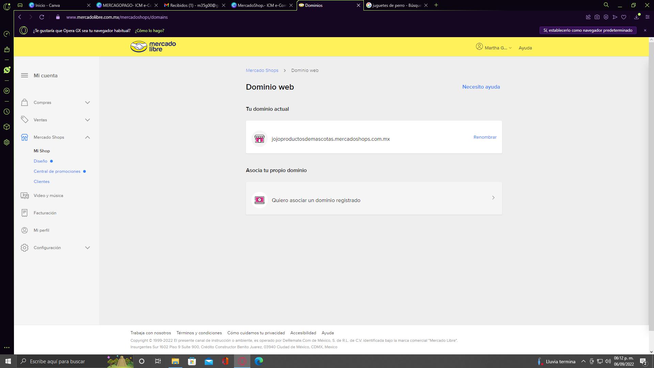This screenshot has width=654, height=368.
Task: Collapse the Mercado Shops section
Action: (x=87, y=137)
